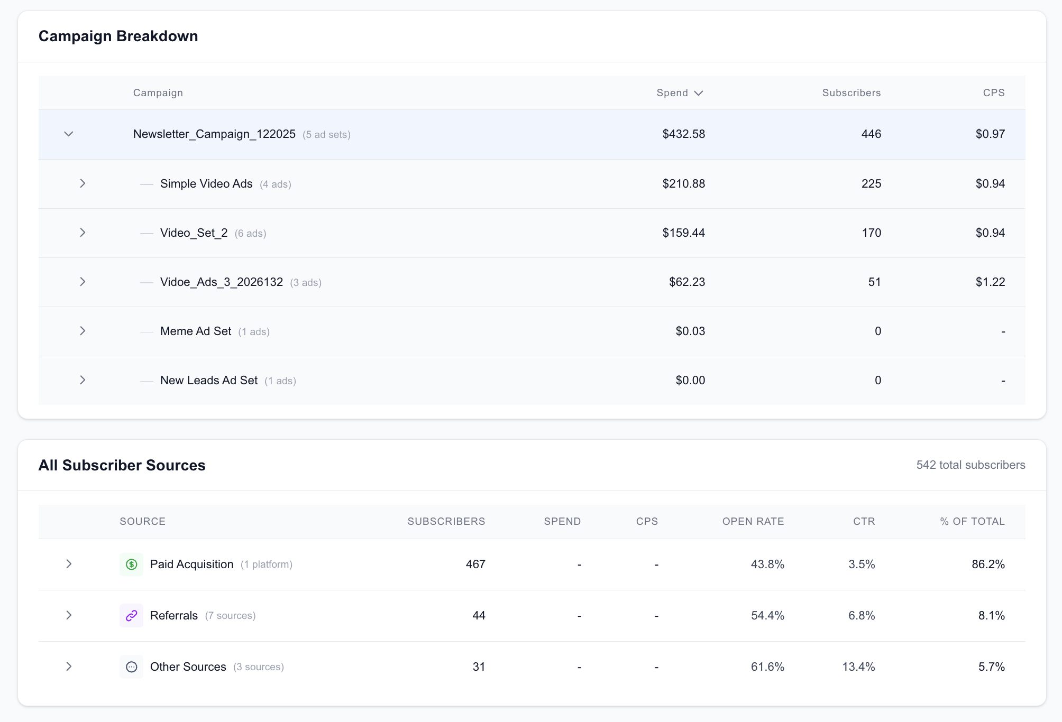Expand the Paid Acquisition source row

(69, 564)
